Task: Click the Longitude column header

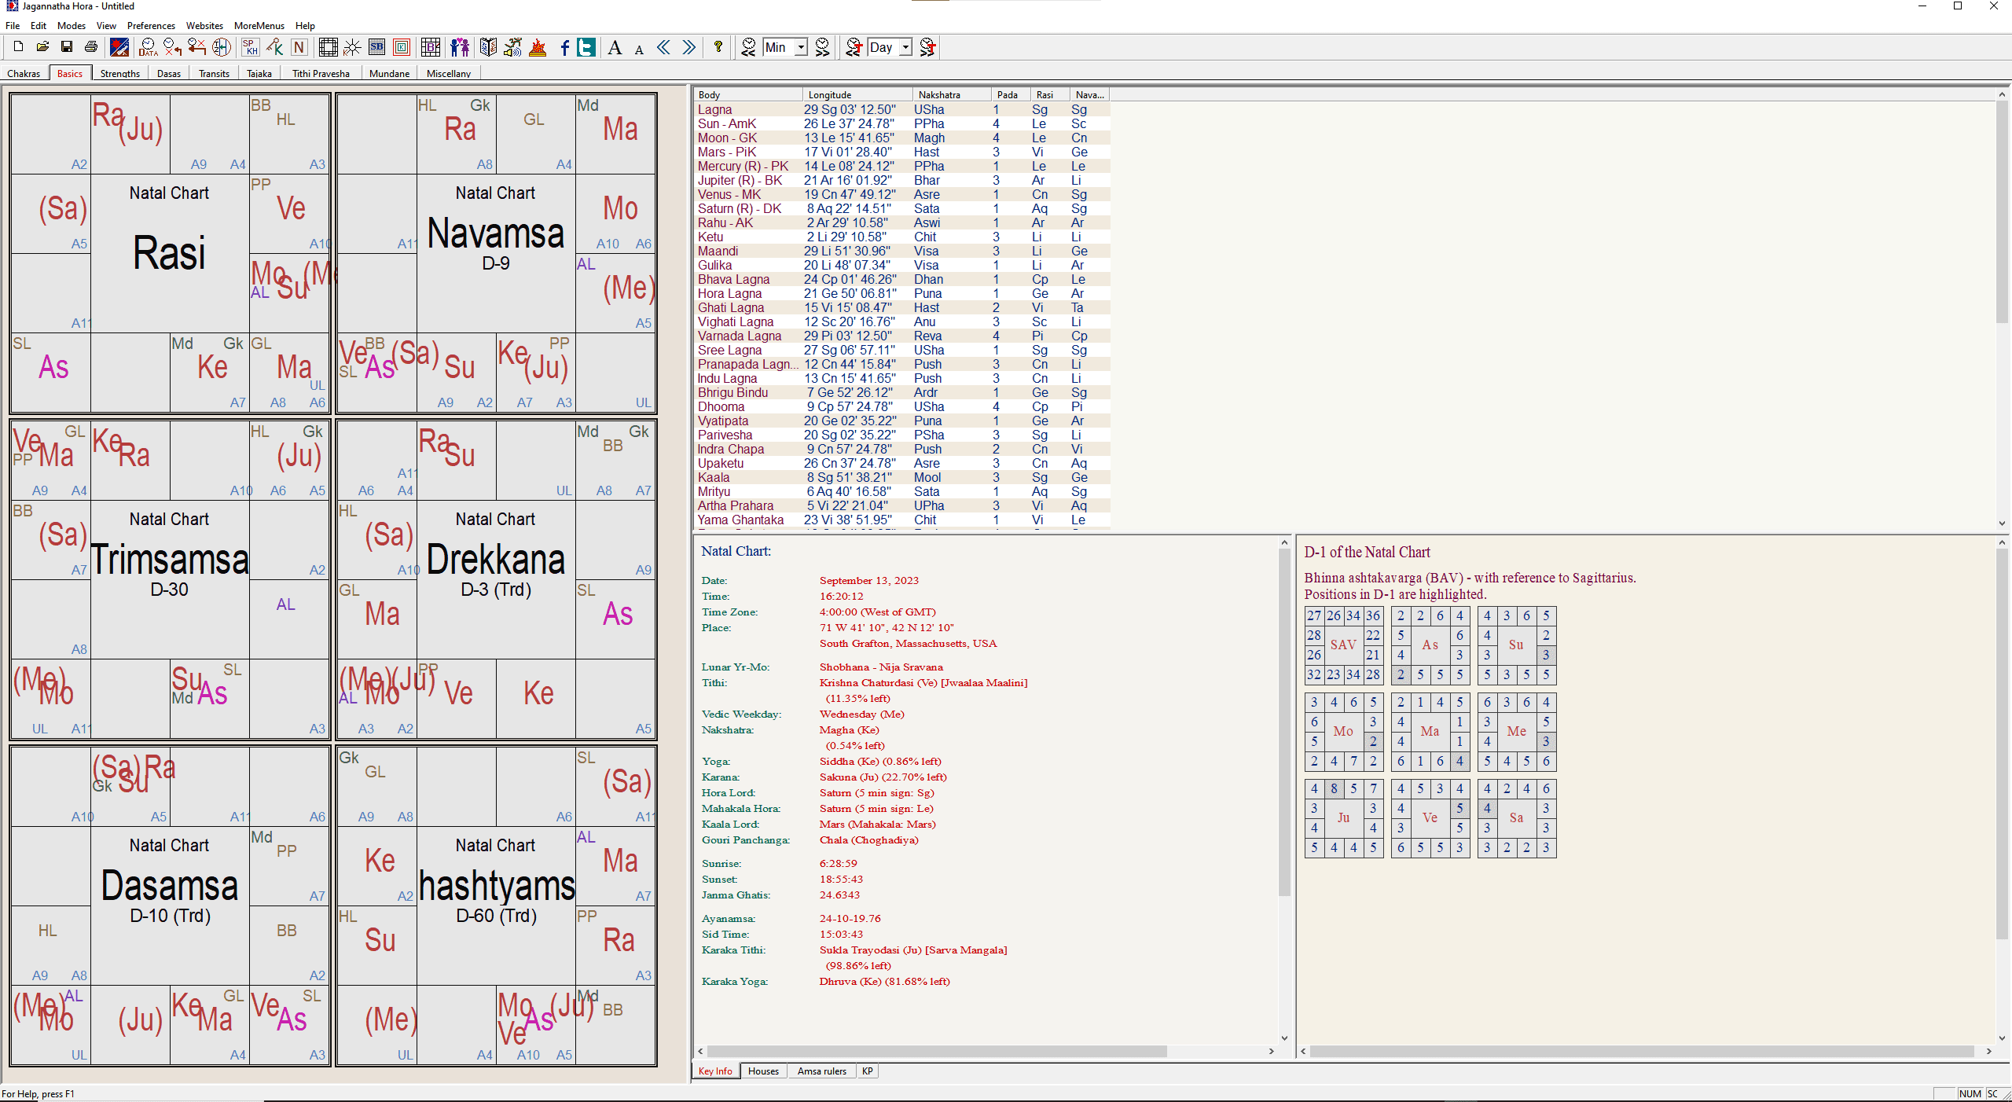Action: click(857, 94)
